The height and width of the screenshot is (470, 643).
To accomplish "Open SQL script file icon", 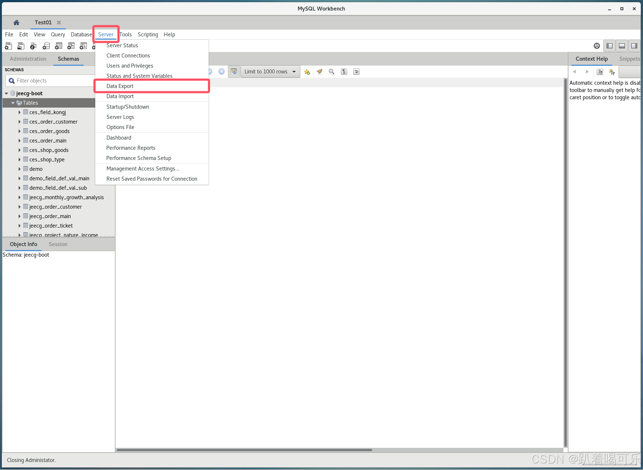I will [x=21, y=46].
